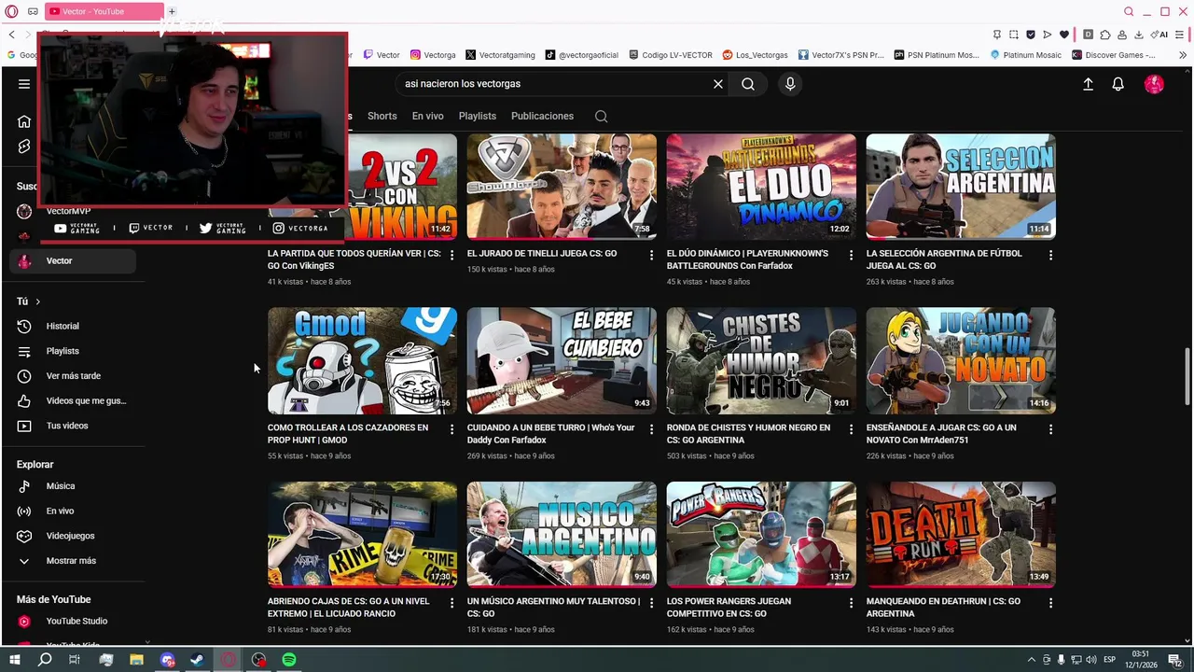Image resolution: width=1194 pixels, height=672 pixels.
Task: Start voice search with microphone
Action: pos(790,84)
